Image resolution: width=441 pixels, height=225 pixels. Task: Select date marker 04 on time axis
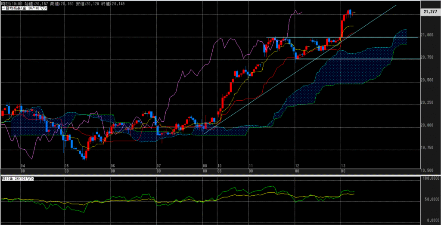(x=23, y=166)
